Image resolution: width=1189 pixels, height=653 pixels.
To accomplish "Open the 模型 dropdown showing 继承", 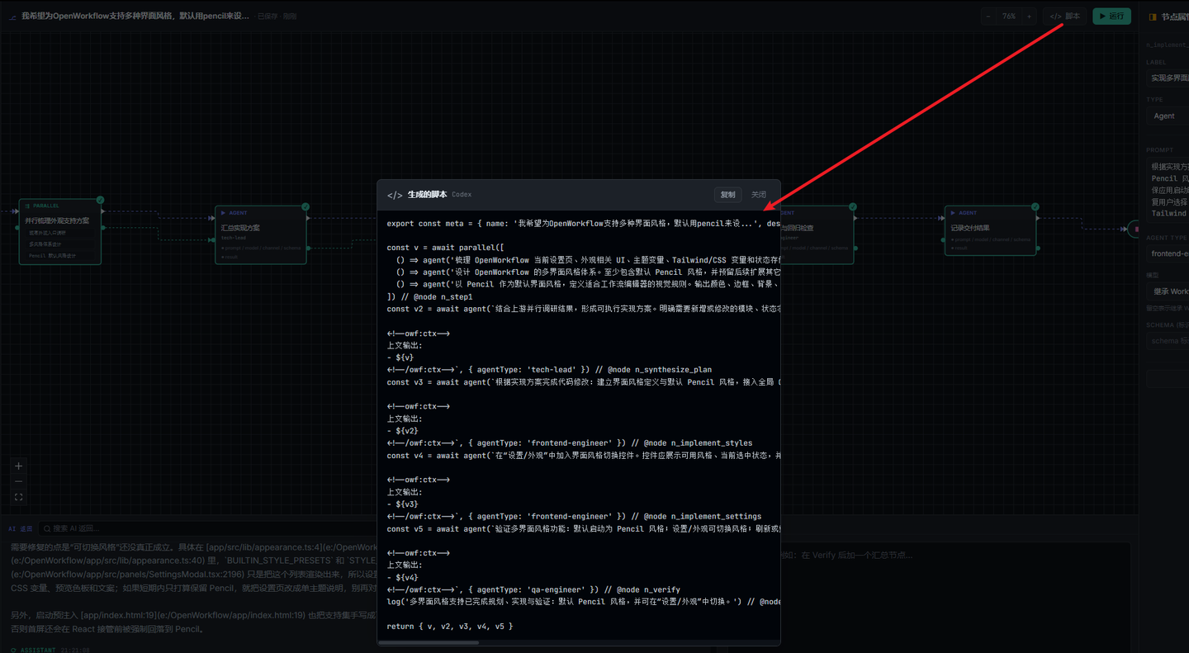I will pyautogui.click(x=1168, y=291).
